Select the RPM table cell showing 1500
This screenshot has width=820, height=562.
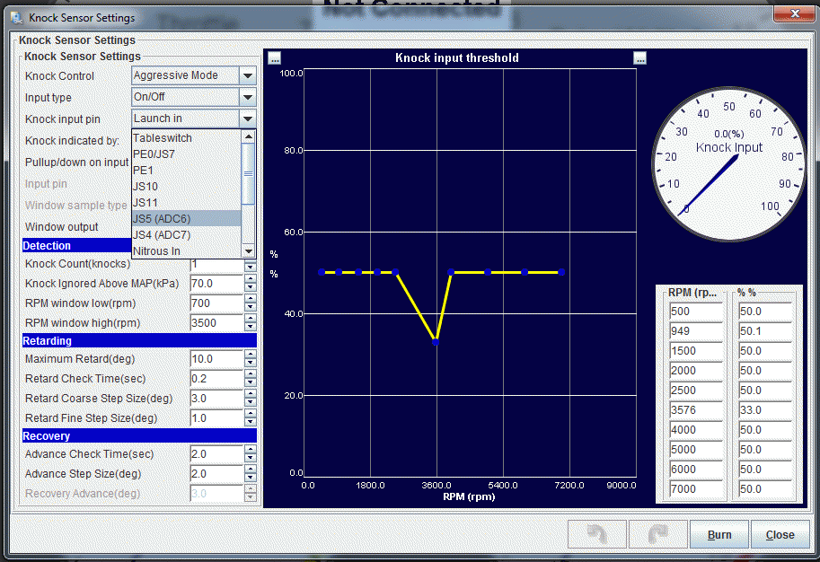(x=696, y=351)
